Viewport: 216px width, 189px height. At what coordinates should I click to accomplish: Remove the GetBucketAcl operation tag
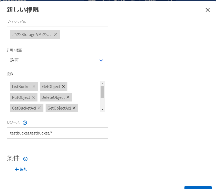click(x=39, y=108)
